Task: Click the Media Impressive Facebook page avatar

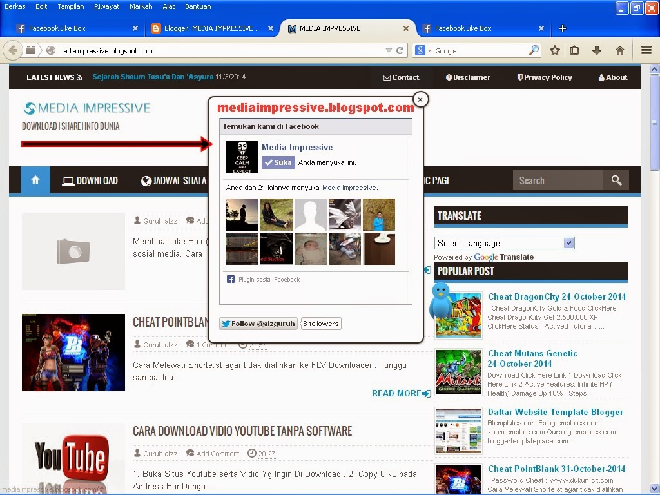Action: [242, 157]
